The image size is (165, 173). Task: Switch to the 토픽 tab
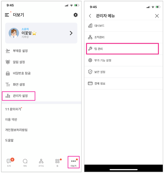pos(9,163)
